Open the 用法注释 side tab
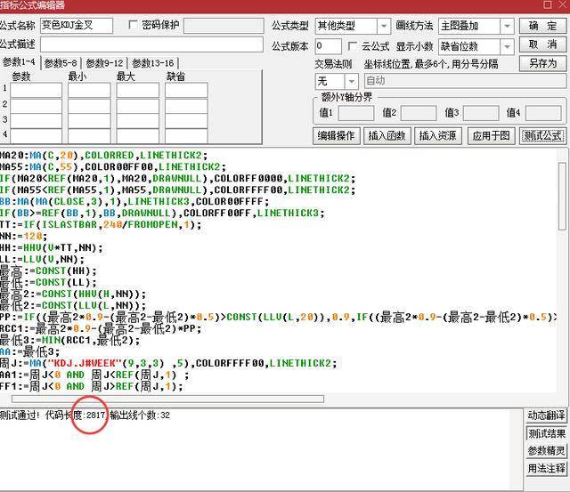The height and width of the screenshot is (492, 570). pos(546,468)
